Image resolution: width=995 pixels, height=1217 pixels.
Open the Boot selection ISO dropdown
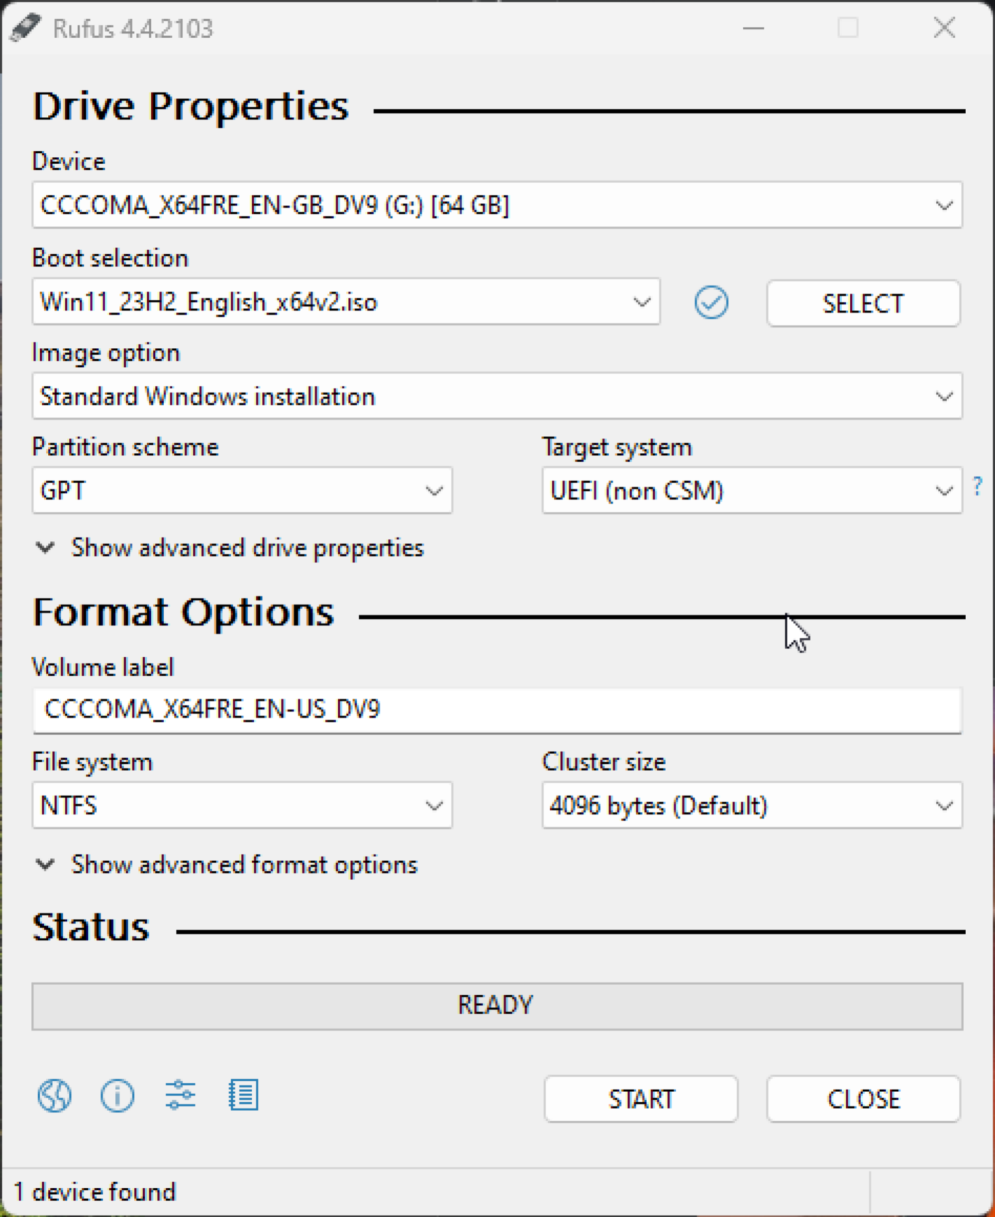pyautogui.click(x=346, y=302)
